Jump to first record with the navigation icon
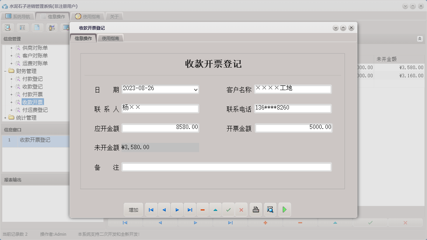Screen dimensions: 427x240 pyautogui.click(x=151, y=209)
